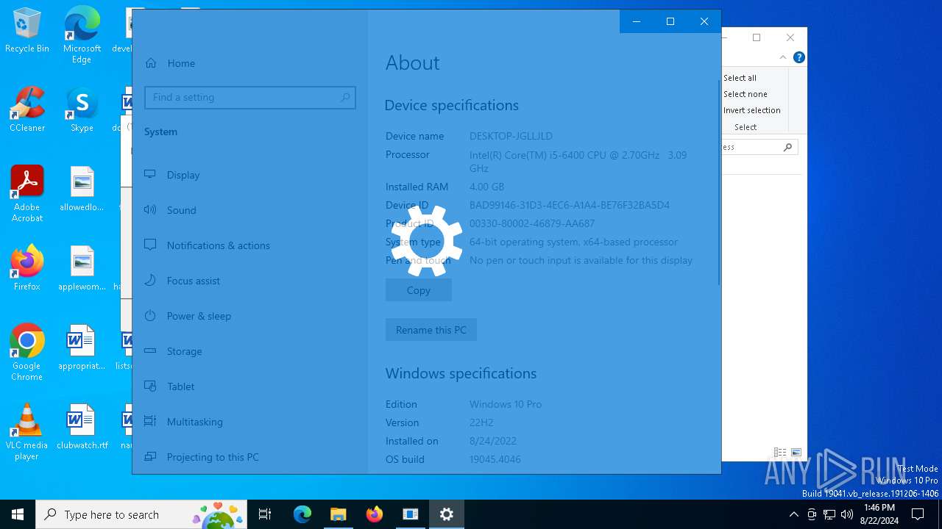The width and height of the screenshot is (942, 529).
Task: Select the Sound speaker icon
Action: click(x=150, y=210)
